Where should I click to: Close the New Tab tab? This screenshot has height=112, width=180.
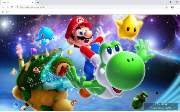33,3
